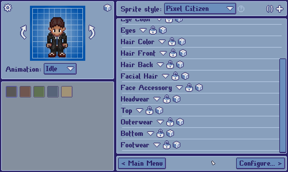The height and width of the screenshot is (172, 288).
Task: Rotate character preview right
Action: click(x=92, y=32)
